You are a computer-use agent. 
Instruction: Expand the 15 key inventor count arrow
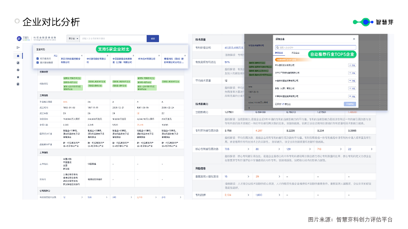(x=248, y=177)
